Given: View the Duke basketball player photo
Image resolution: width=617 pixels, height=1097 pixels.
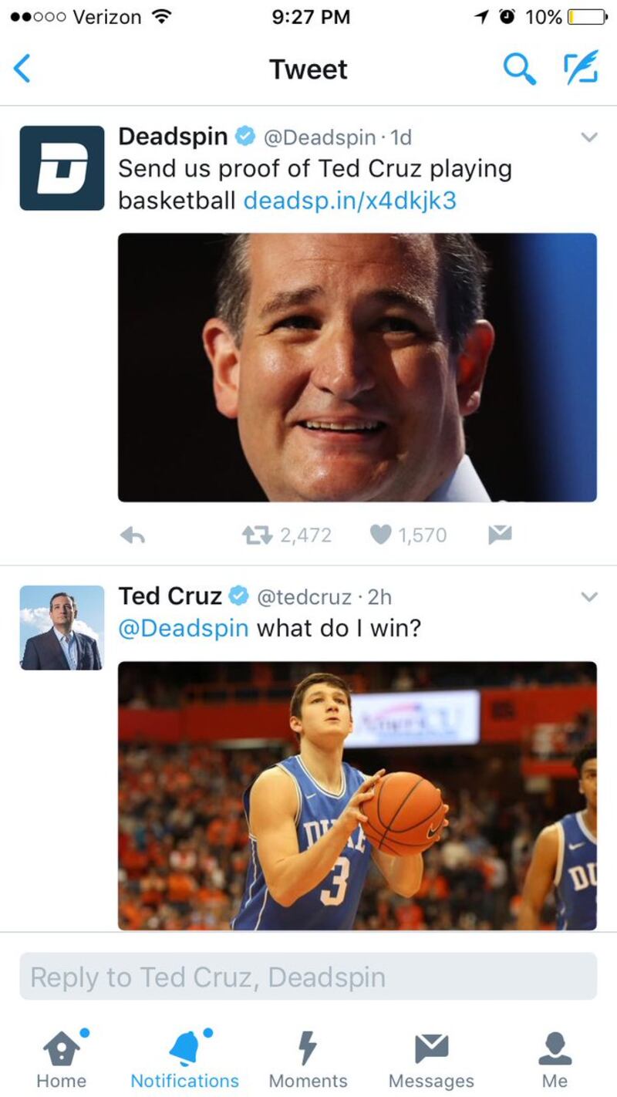Looking at the screenshot, I should (x=357, y=795).
